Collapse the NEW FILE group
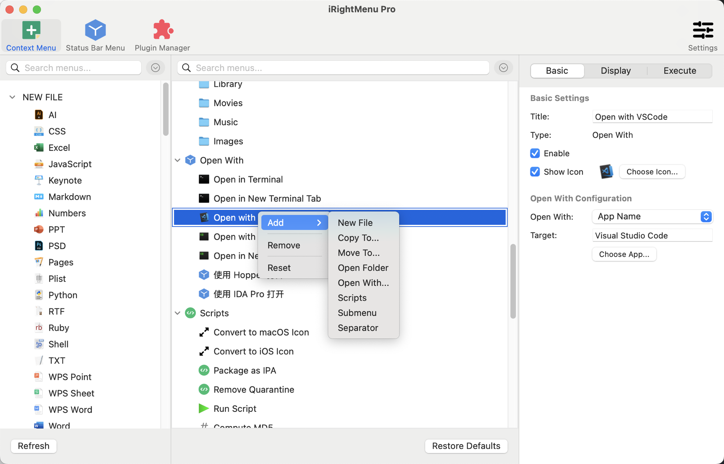Viewport: 724px width, 464px height. pos(12,97)
